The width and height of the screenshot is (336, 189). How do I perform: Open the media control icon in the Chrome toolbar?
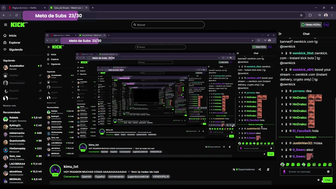pos(319,15)
